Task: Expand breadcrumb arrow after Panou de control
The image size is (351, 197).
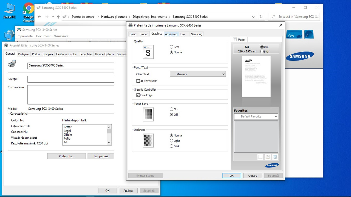Action: tap(98, 17)
